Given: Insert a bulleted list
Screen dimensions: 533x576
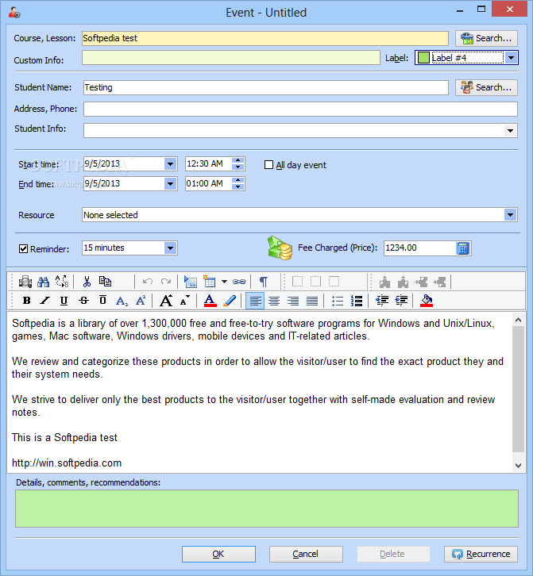Looking at the screenshot, I should point(338,301).
